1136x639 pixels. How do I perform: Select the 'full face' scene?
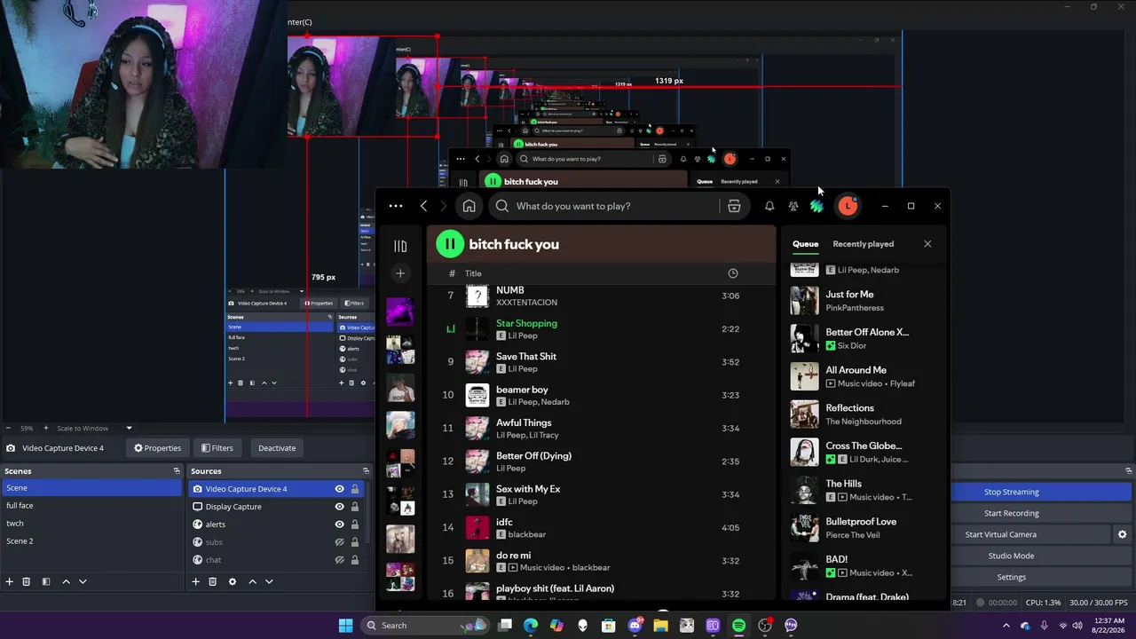[91, 506]
